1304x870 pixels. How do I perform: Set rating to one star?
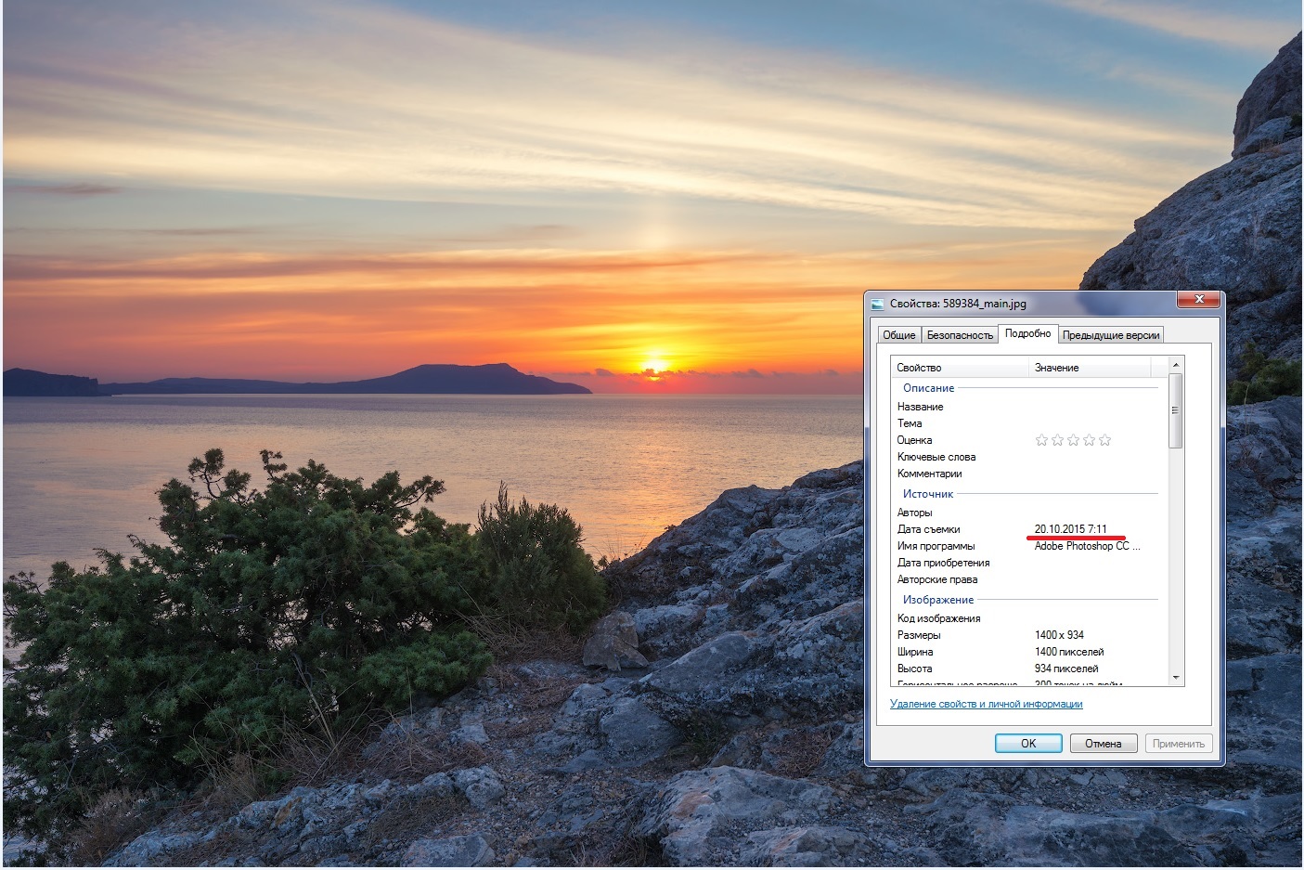pos(1041,440)
